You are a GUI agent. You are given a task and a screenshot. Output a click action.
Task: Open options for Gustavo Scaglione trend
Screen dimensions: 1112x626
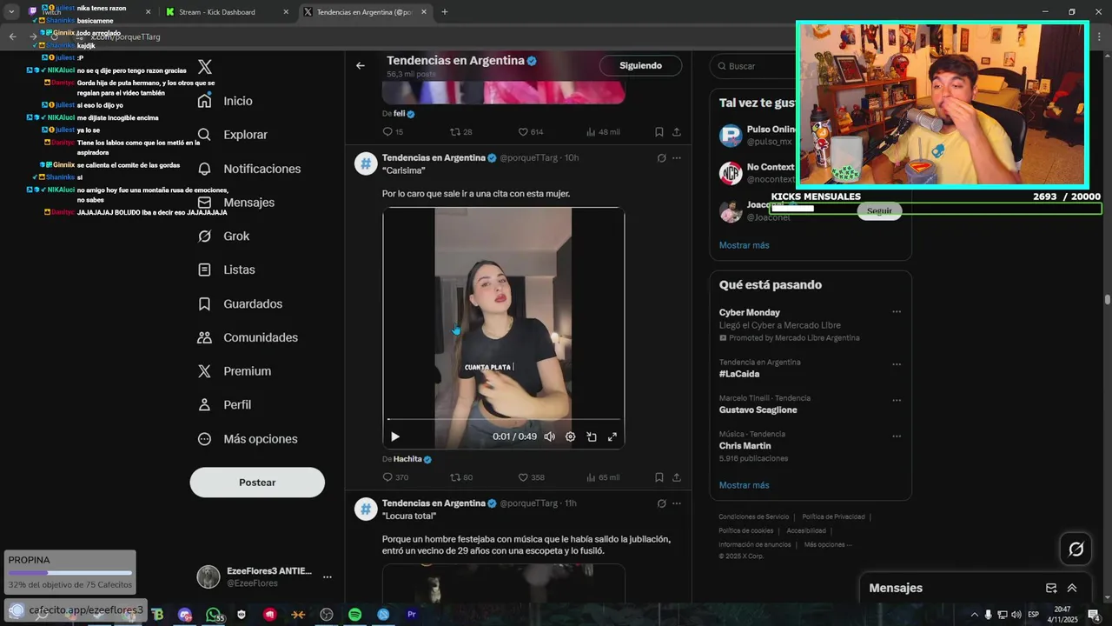point(897,401)
